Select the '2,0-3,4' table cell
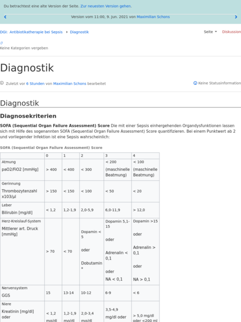The height and width of the screenshot is (322, 241). [92, 312]
